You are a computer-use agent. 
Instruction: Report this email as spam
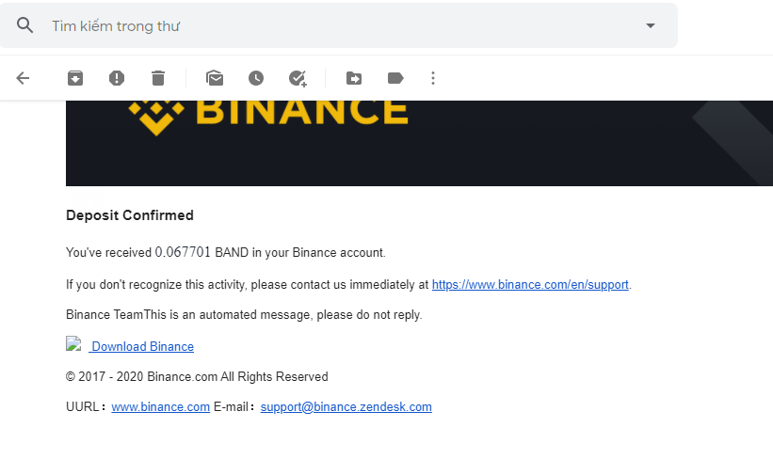tap(117, 78)
